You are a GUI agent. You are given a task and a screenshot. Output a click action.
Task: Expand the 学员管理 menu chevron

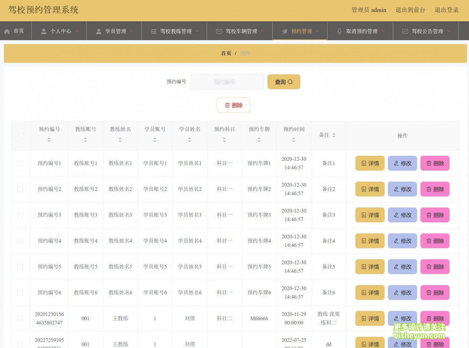(132, 31)
